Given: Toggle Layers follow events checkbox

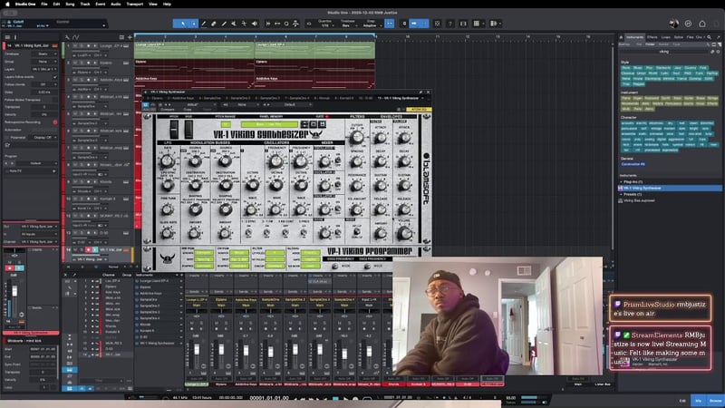Looking at the screenshot, I should click(54, 77).
